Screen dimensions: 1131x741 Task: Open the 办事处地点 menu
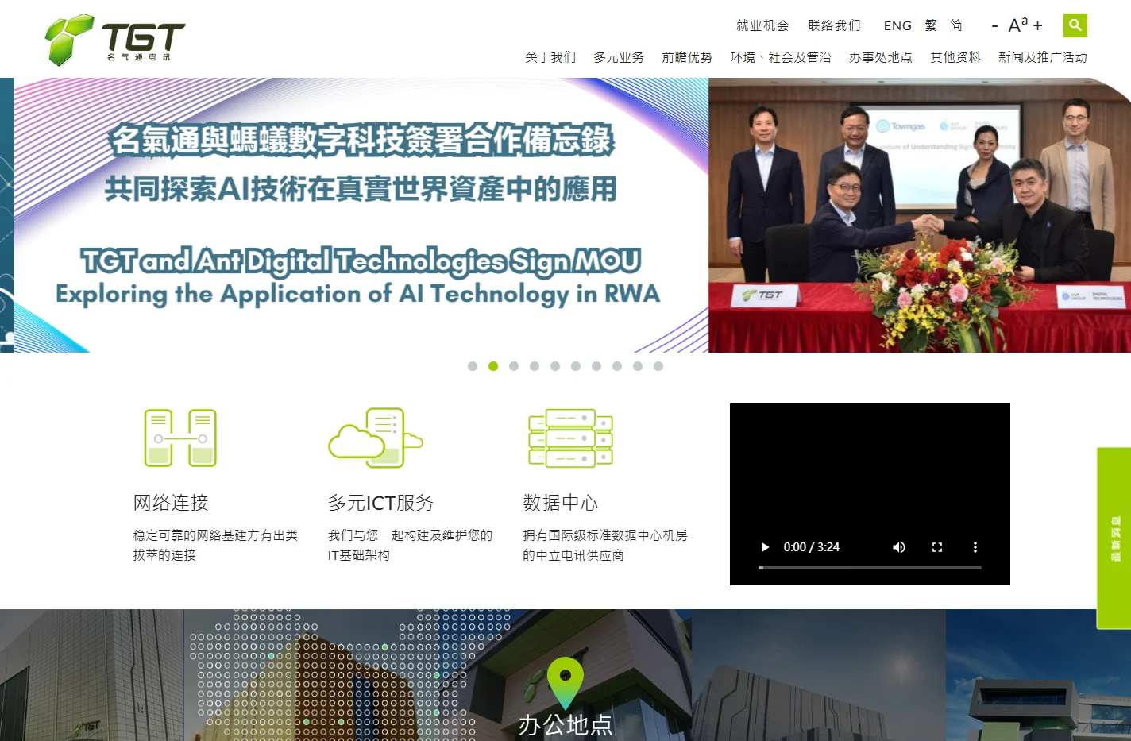point(881,57)
